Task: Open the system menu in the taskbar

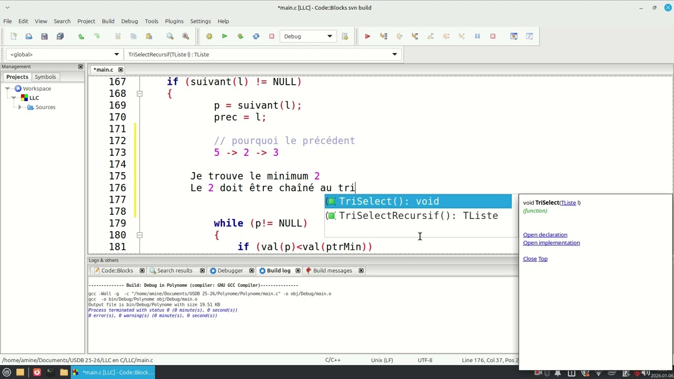Action: 7,372
